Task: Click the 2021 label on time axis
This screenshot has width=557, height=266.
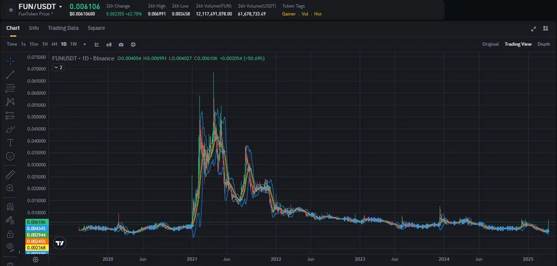Action: pyautogui.click(x=192, y=259)
